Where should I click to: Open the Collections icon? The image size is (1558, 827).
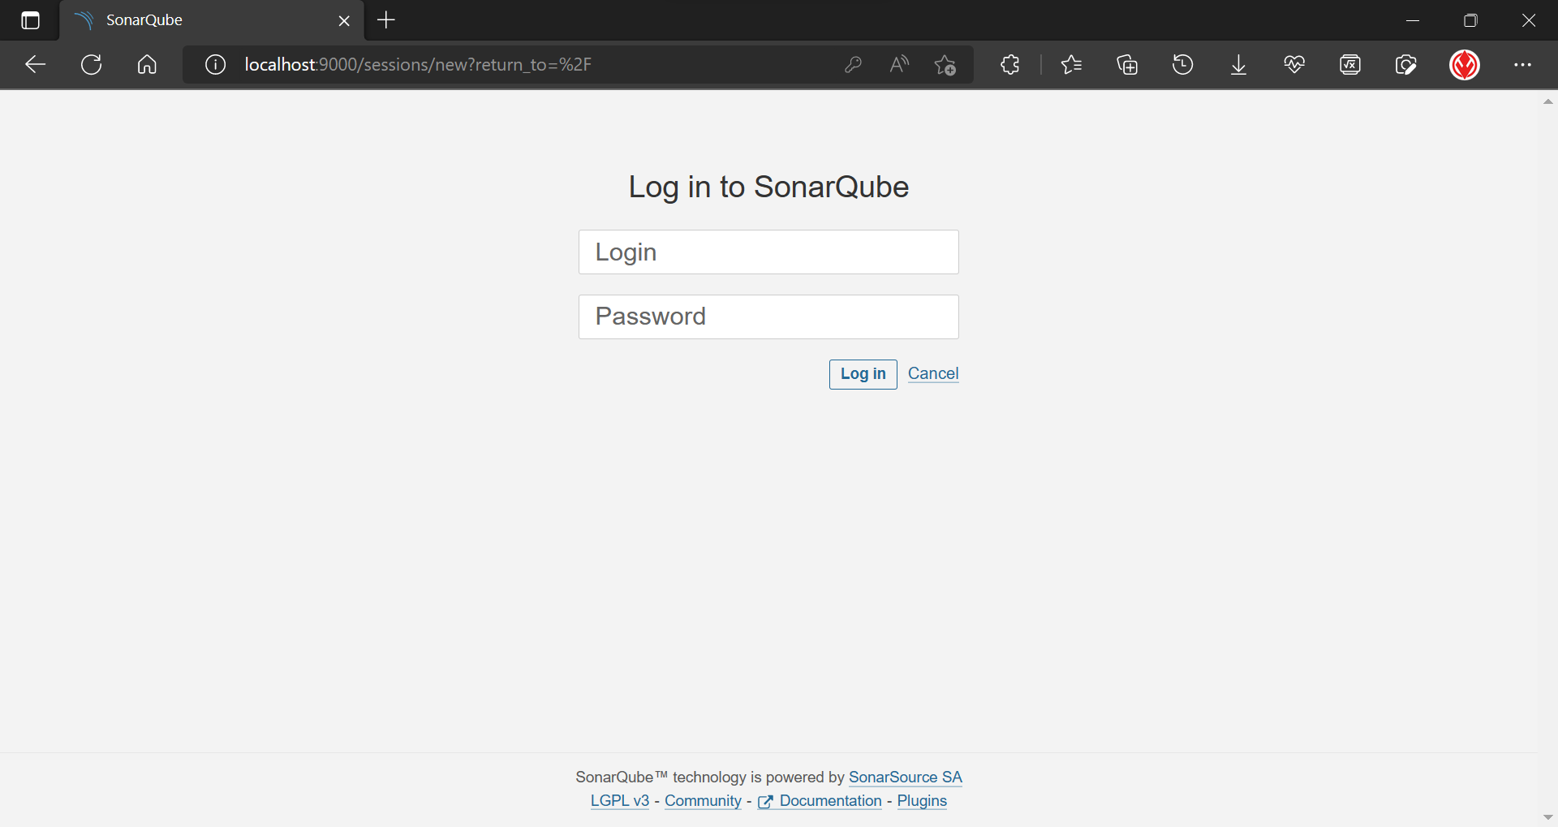pyautogui.click(x=1127, y=65)
